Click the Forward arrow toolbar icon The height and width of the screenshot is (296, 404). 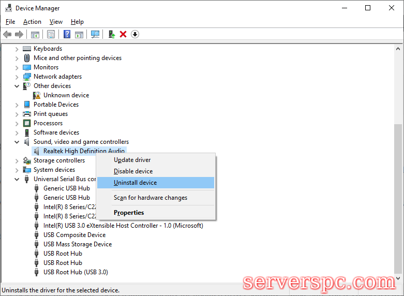click(x=19, y=34)
